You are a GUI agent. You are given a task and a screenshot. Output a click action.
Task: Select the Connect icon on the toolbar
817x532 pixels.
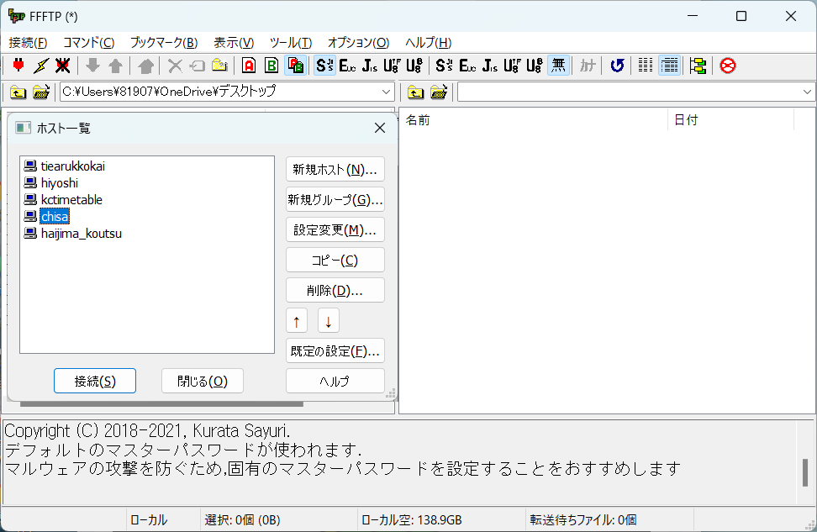(x=18, y=65)
